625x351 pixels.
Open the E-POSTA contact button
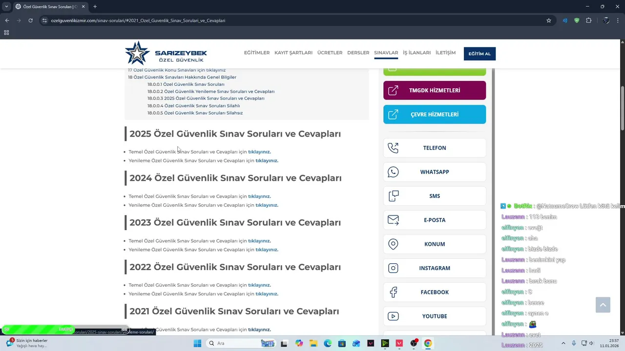coord(435,220)
